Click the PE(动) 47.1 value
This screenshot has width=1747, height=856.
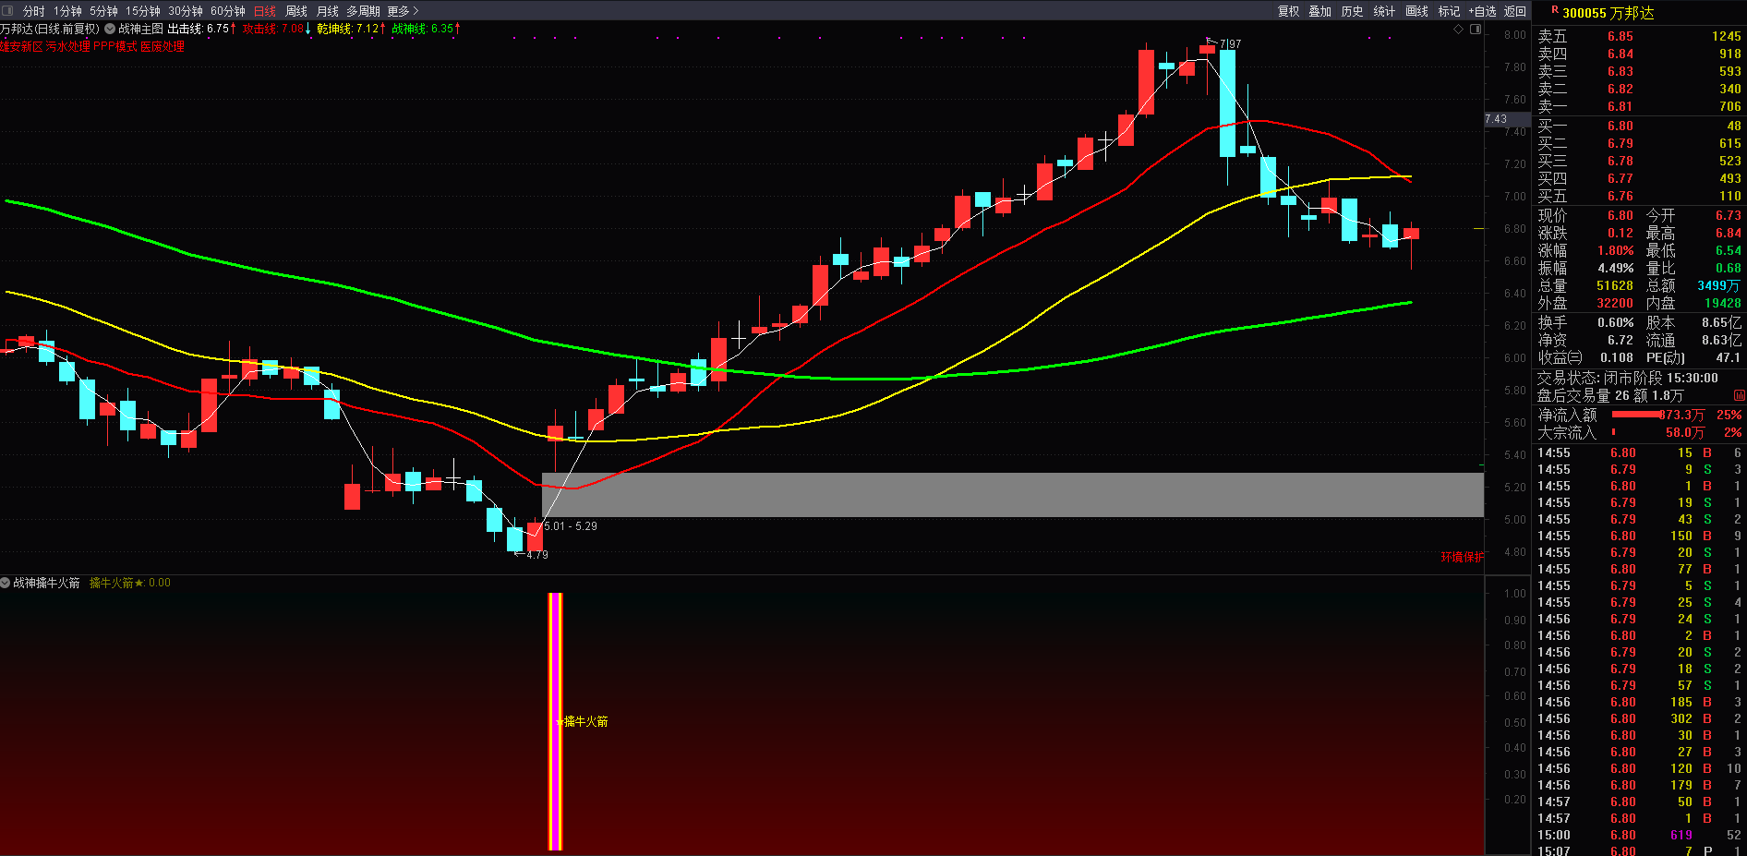click(1729, 357)
